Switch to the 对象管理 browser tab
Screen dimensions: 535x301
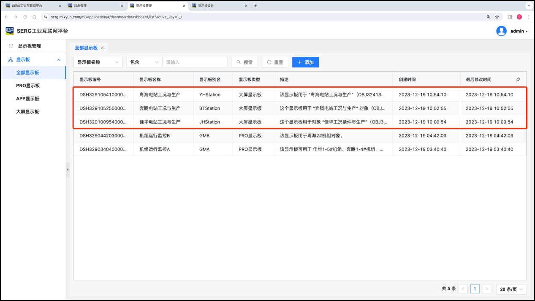coord(92,6)
